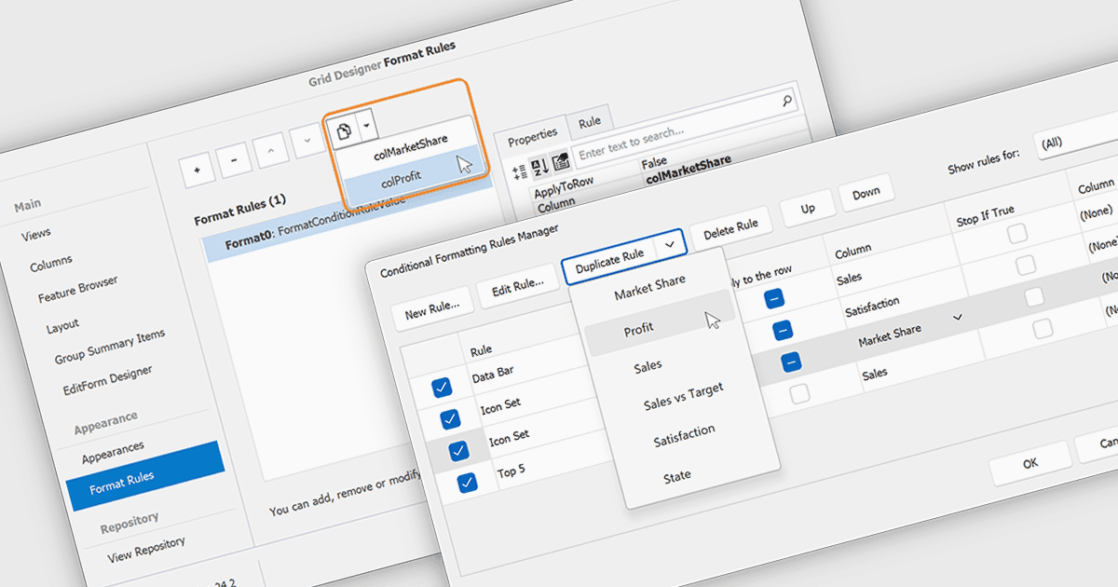Switch to the Rule tab
Viewport: 1118px width, 587px height.
pos(589,122)
